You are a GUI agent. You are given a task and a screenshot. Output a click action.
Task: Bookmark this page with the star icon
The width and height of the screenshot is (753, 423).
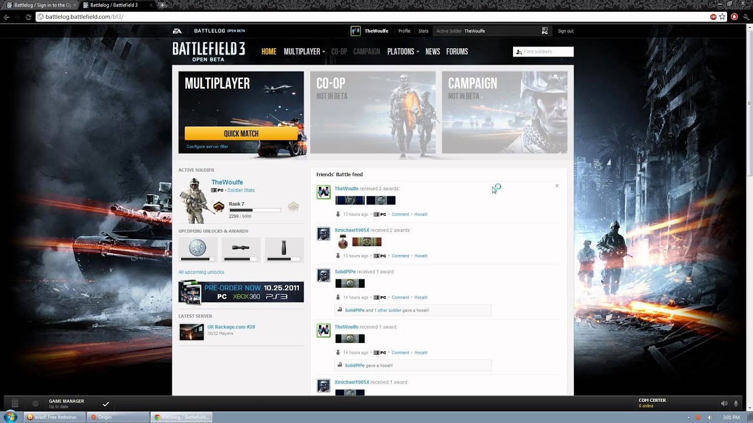point(722,17)
